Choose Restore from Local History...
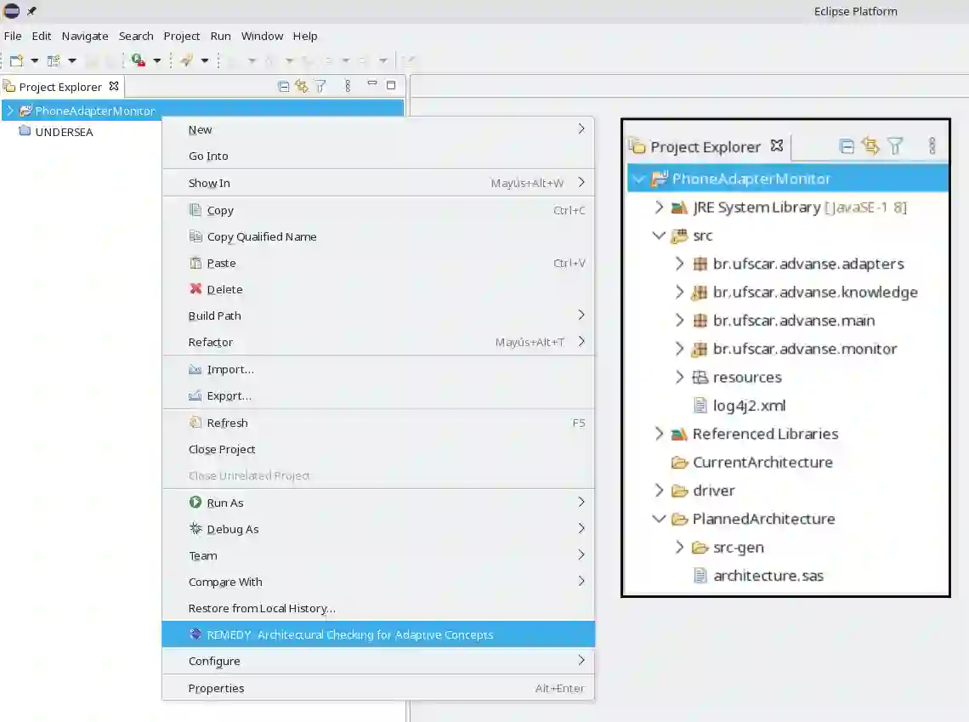This screenshot has height=722, width=969. (x=378, y=608)
